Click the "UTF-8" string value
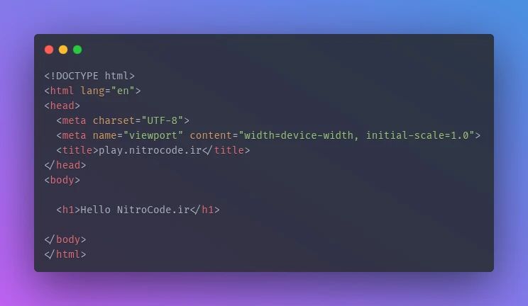The width and height of the screenshot is (528, 306). pyautogui.click(x=163, y=120)
